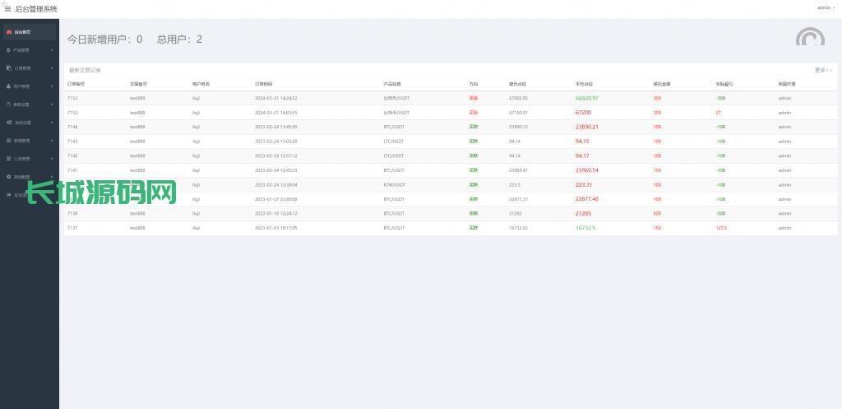The height and width of the screenshot is (409, 842).
Task: Click the hamburger menu icon beside 后台管理系统
Action: (x=7, y=9)
